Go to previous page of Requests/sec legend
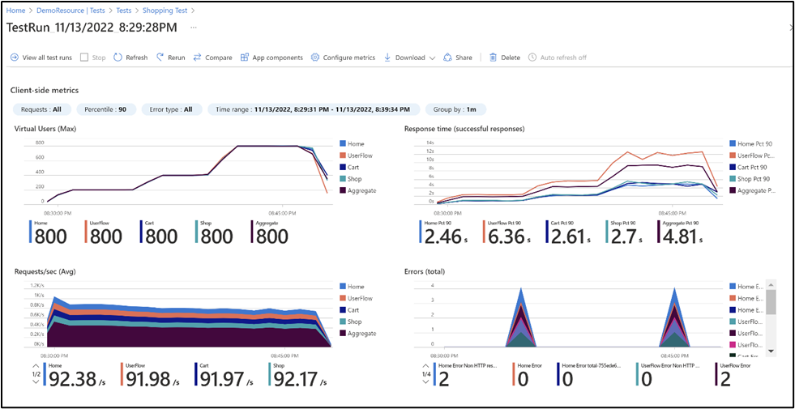The height and width of the screenshot is (409, 795). pyautogui.click(x=36, y=365)
